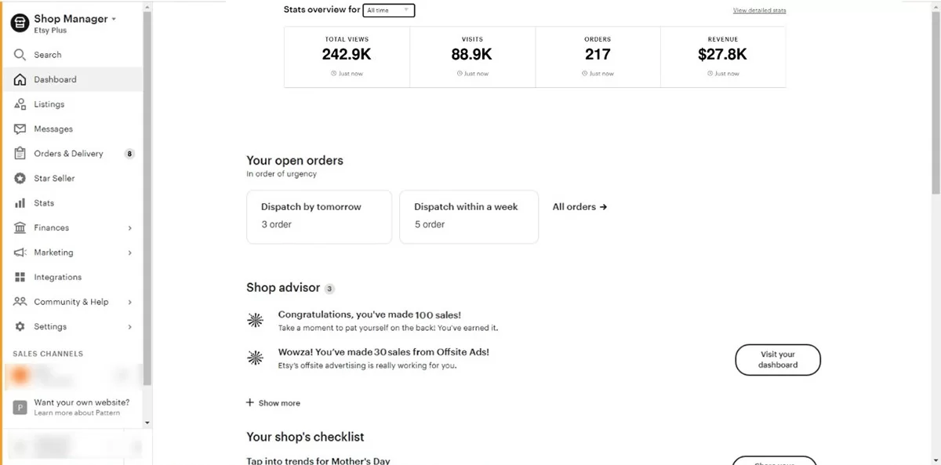Open the Community & Help menu item

(71, 302)
